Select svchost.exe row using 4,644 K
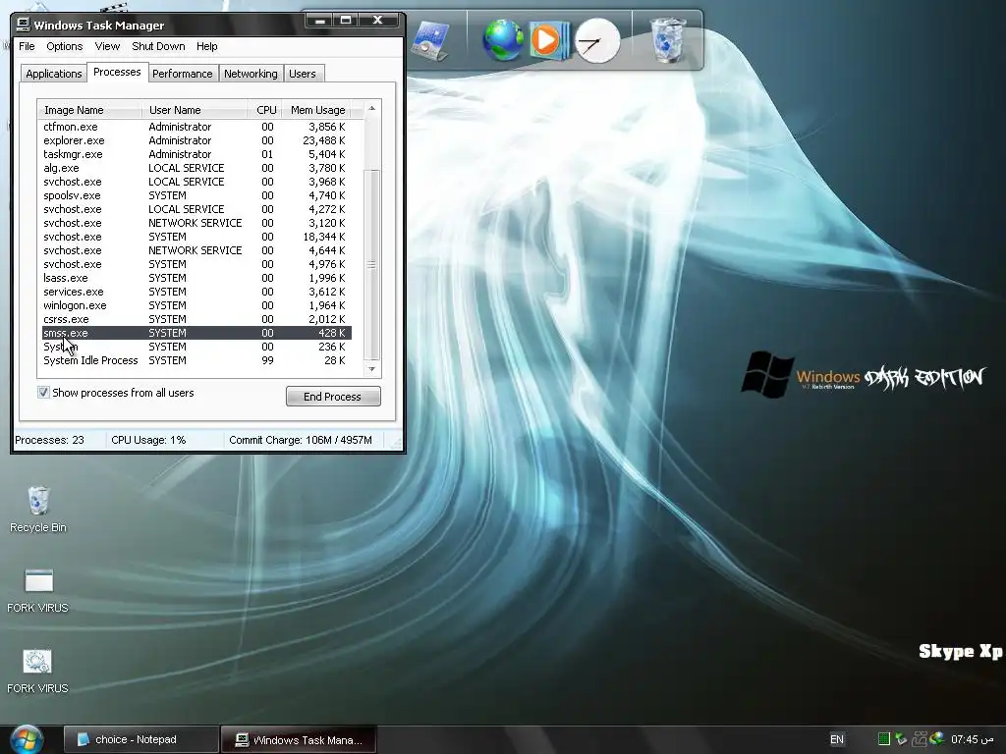The width and height of the screenshot is (1006, 754). point(196,250)
